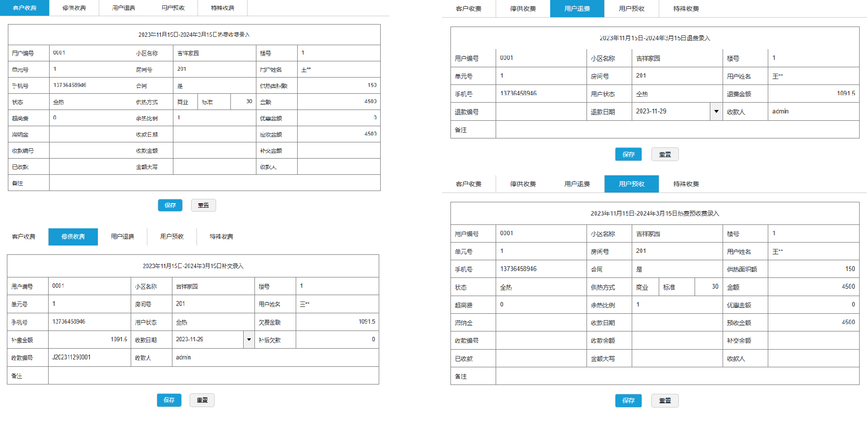Viewport: 867px width, 439px height.
Task: Click 保存 under the 补交录入 form
Action: (x=169, y=400)
